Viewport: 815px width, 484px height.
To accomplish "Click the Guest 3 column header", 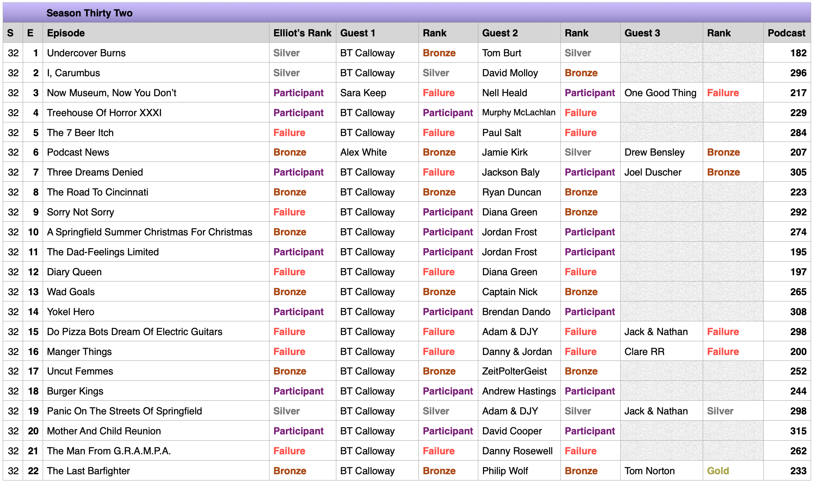I will [661, 33].
